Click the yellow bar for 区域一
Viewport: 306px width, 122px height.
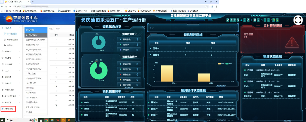click(x=167, y=73)
